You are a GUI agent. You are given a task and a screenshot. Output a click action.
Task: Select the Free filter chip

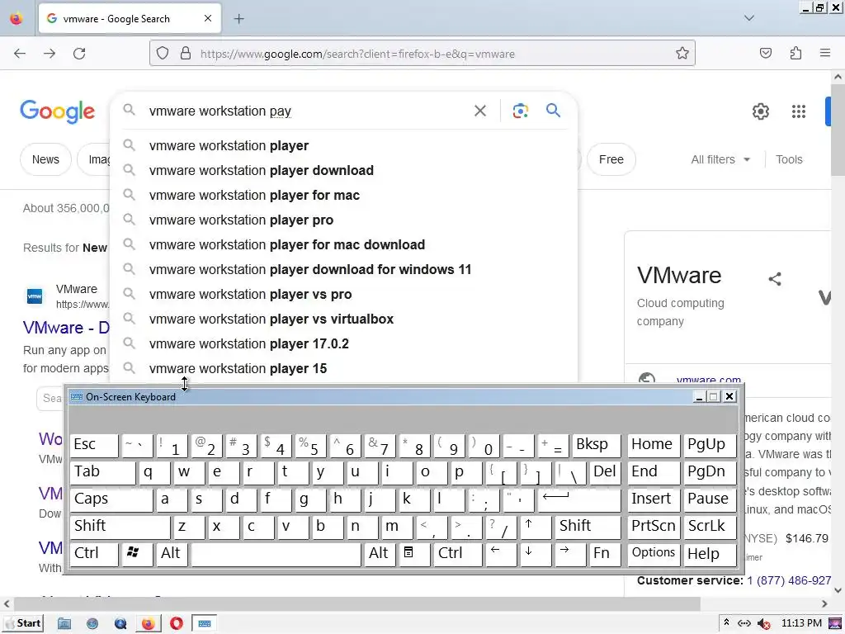611,159
